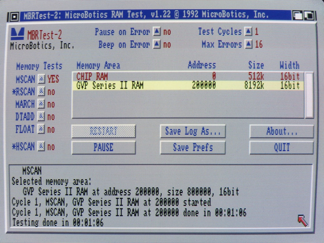The height and width of the screenshot is (243, 324).
Task: Cycle the Pause on Error setting
Action: pos(157,32)
